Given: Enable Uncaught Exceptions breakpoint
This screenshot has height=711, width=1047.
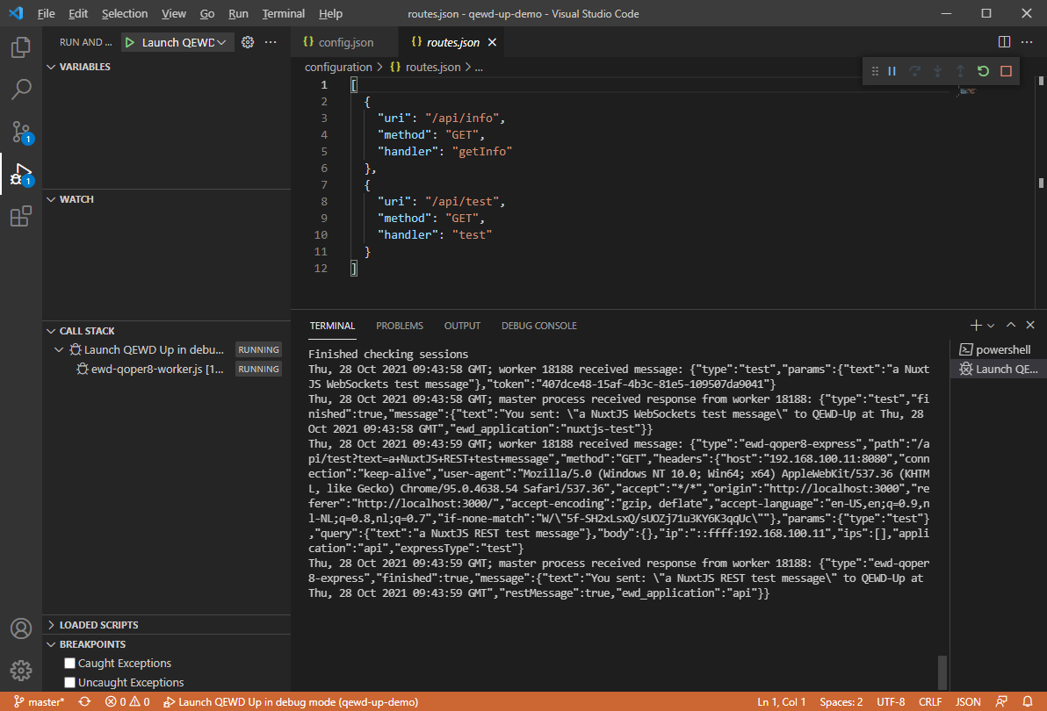Looking at the screenshot, I should pyautogui.click(x=70, y=683).
